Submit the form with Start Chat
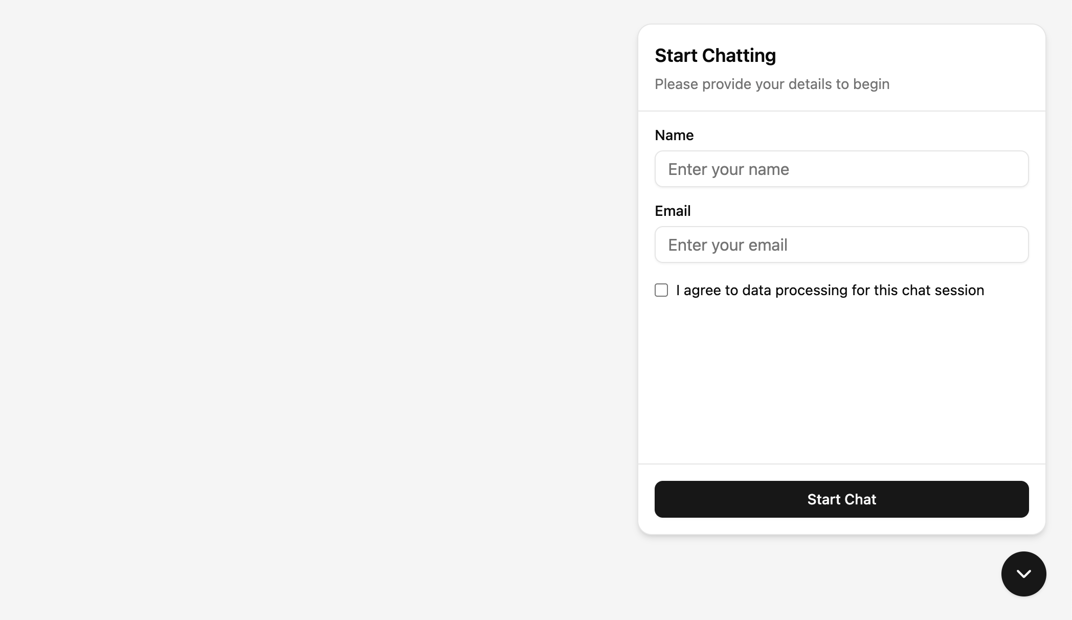Screen dimensions: 1072x620 (x=841, y=499)
